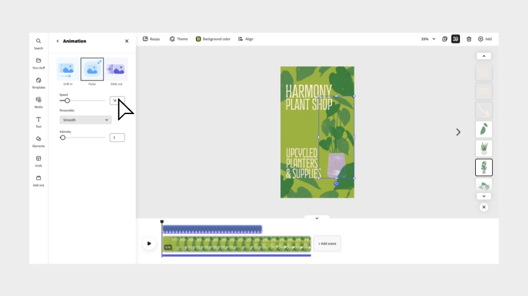Open the Media sidebar section
This screenshot has height=296, width=528.
click(x=38, y=102)
